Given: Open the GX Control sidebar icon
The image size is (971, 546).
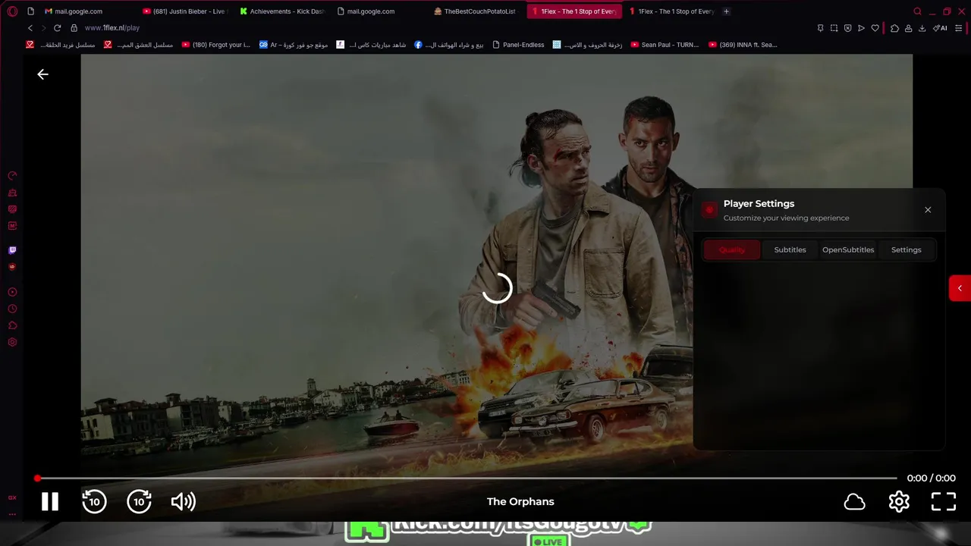Looking at the screenshot, I should click(12, 175).
